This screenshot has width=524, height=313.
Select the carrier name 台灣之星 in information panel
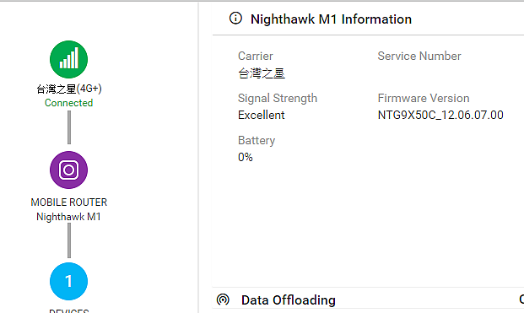click(262, 73)
